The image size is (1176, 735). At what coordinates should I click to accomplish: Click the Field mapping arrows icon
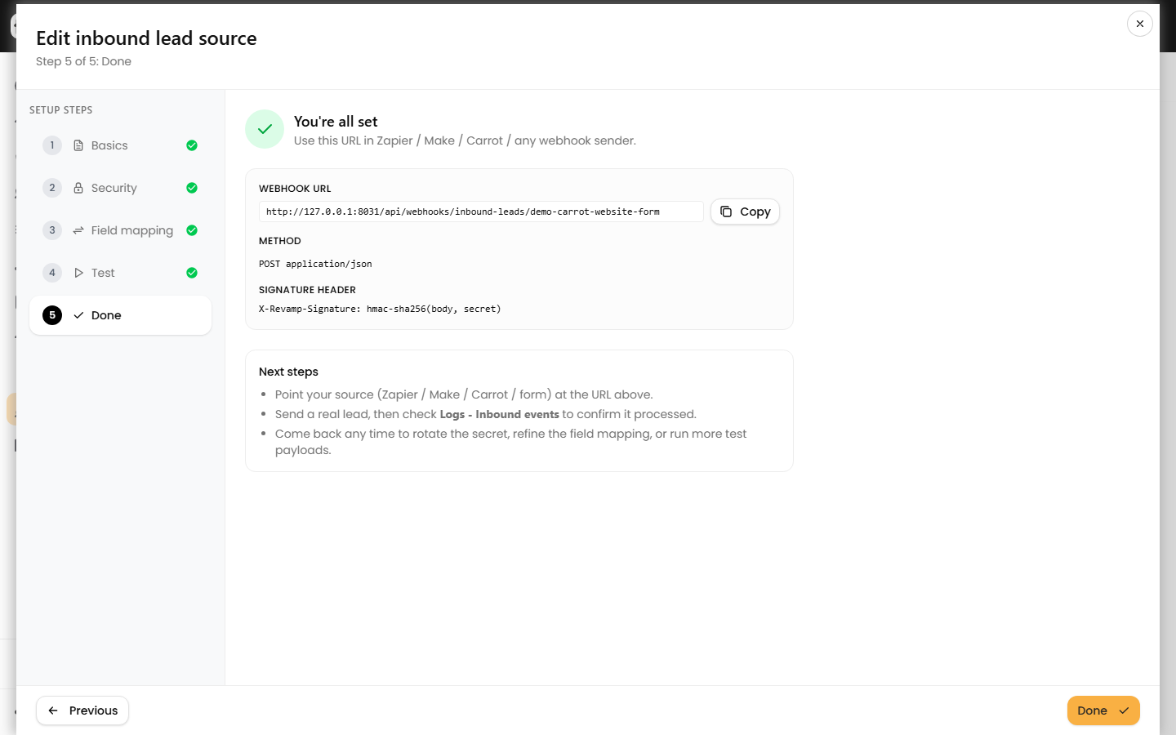click(x=78, y=230)
